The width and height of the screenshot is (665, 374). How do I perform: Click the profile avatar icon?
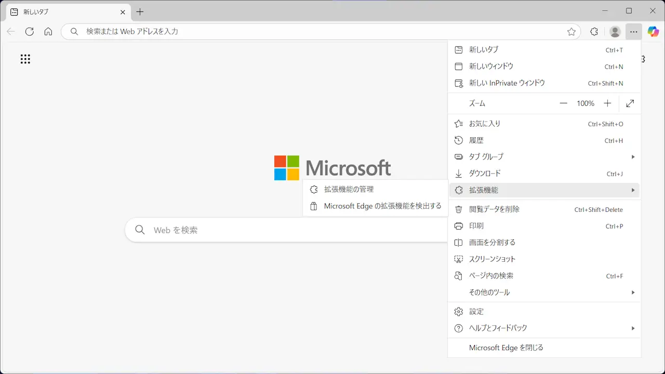point(615,32)
